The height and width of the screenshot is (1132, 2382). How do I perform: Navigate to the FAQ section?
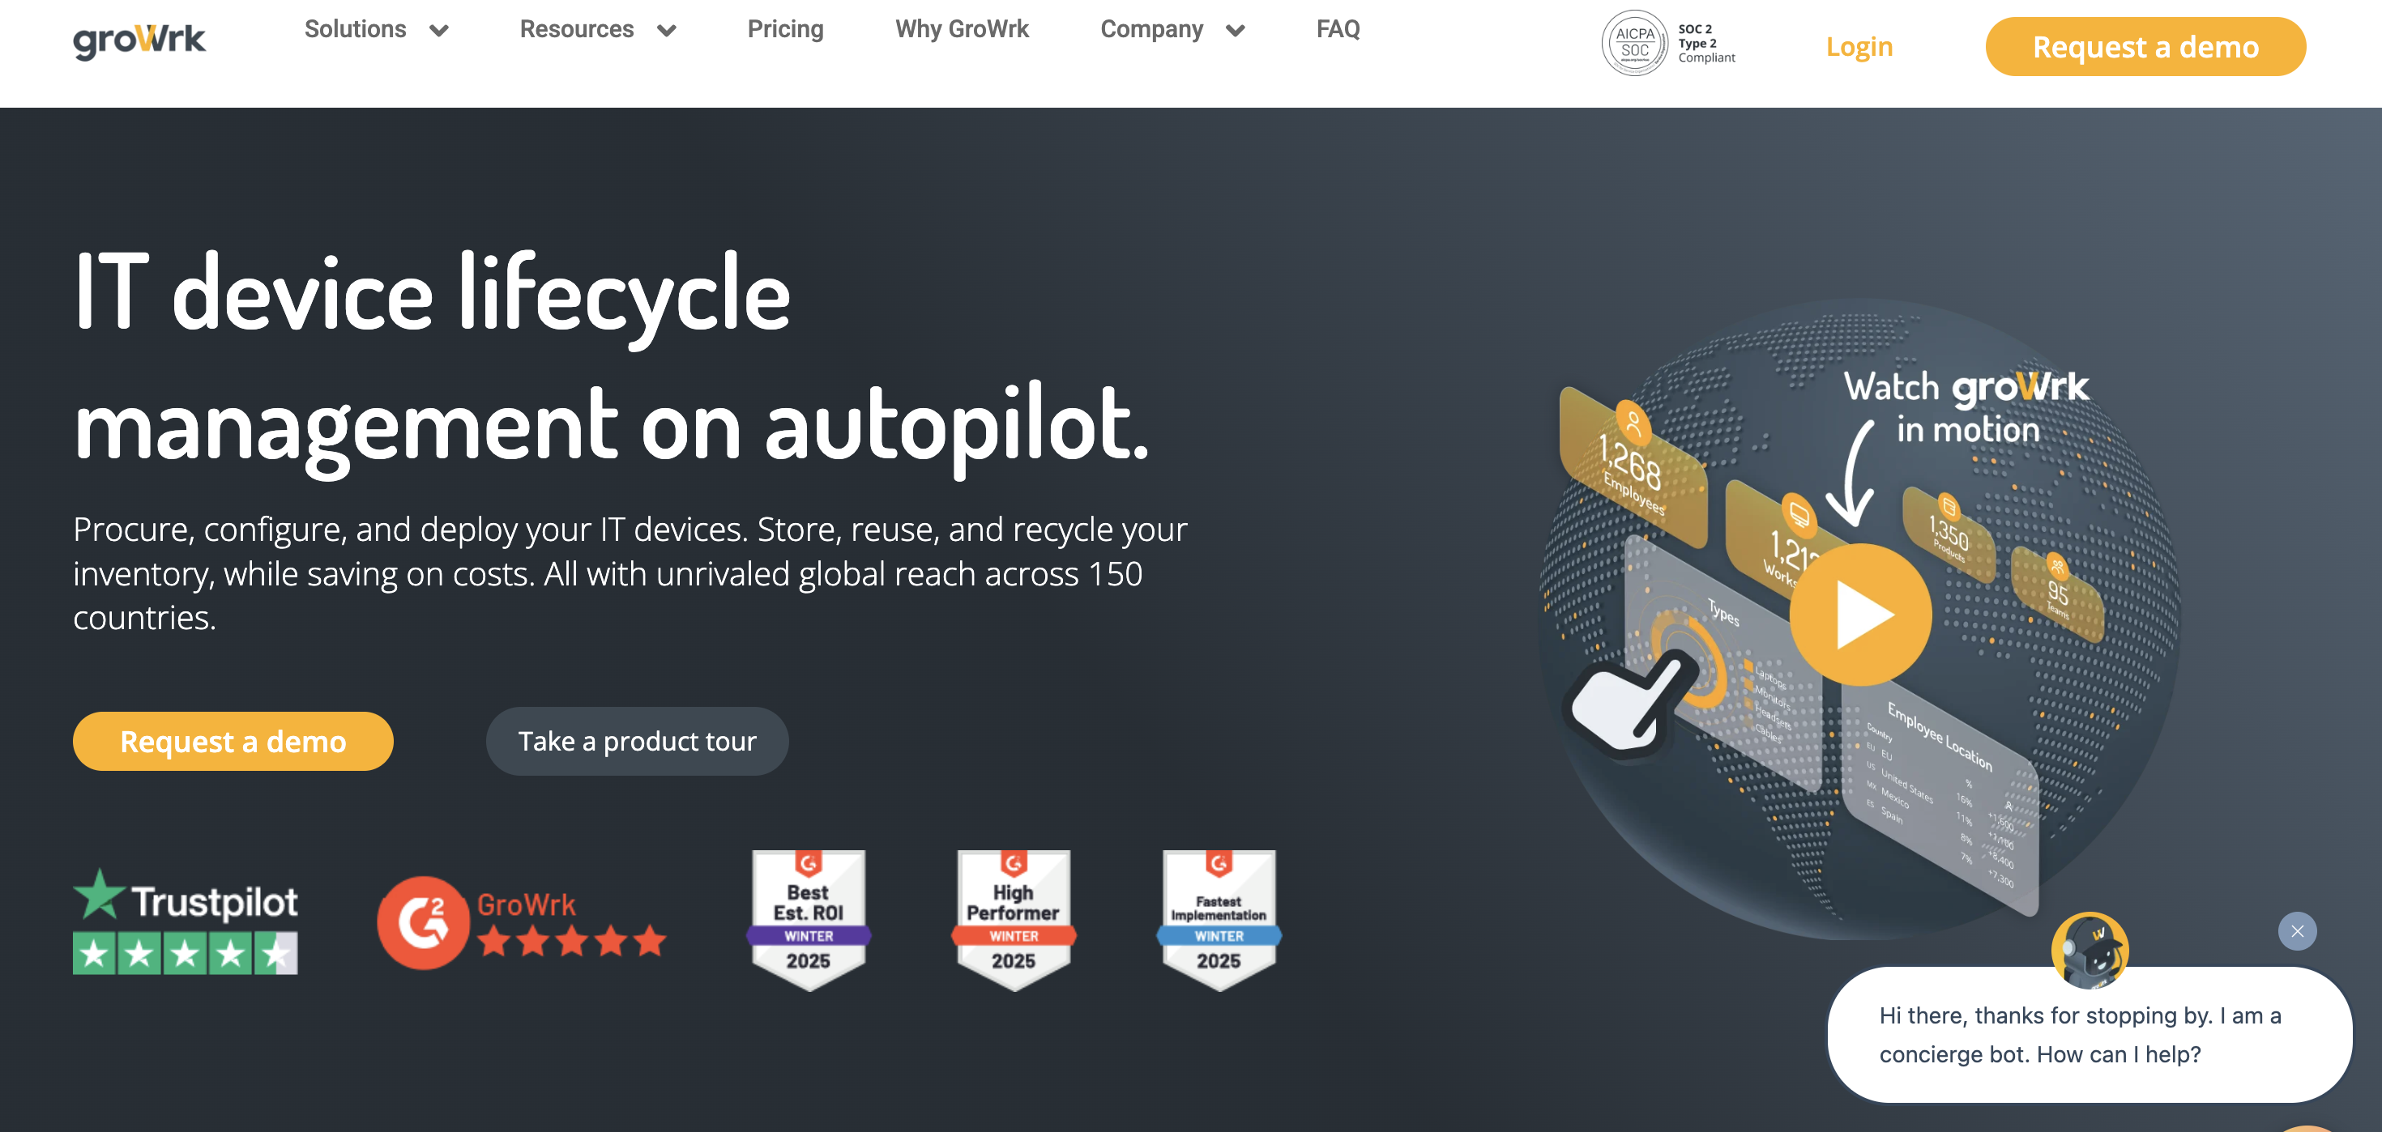1338,28
